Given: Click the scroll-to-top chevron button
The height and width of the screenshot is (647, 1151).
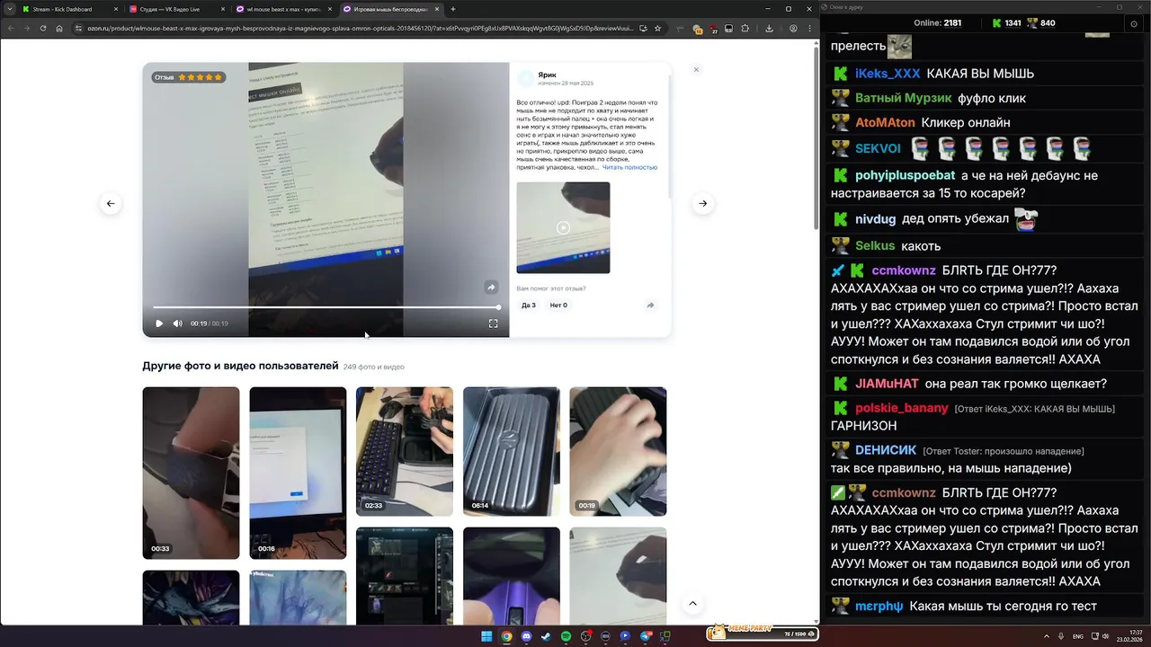Looking at the screenshot, I should click(692, 604).
